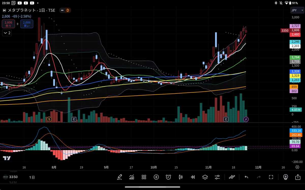
Task: Tap the green 1,764 moving average label
Action: click(295, 58)
